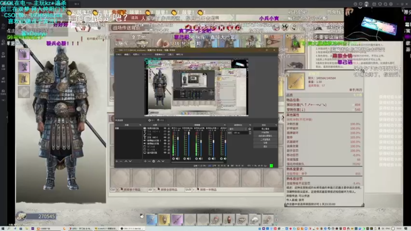Toggle visibility of 显示器采集 source

[x=165, y=152]
